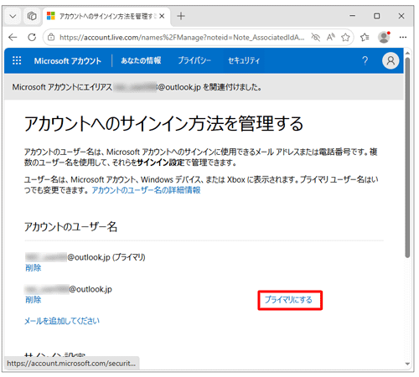Open the browser profile avatar

pyautogui.click(x=384, y=37)
